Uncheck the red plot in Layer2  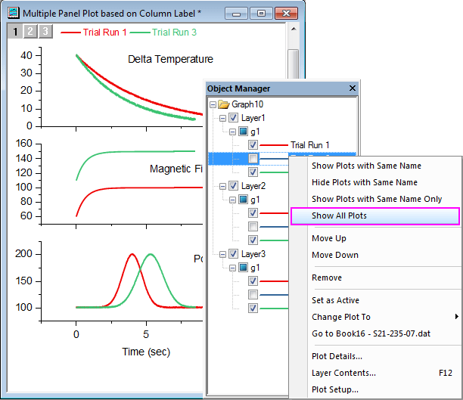[x=253, y=212]
